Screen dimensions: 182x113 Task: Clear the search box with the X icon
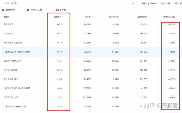point(133,4)
